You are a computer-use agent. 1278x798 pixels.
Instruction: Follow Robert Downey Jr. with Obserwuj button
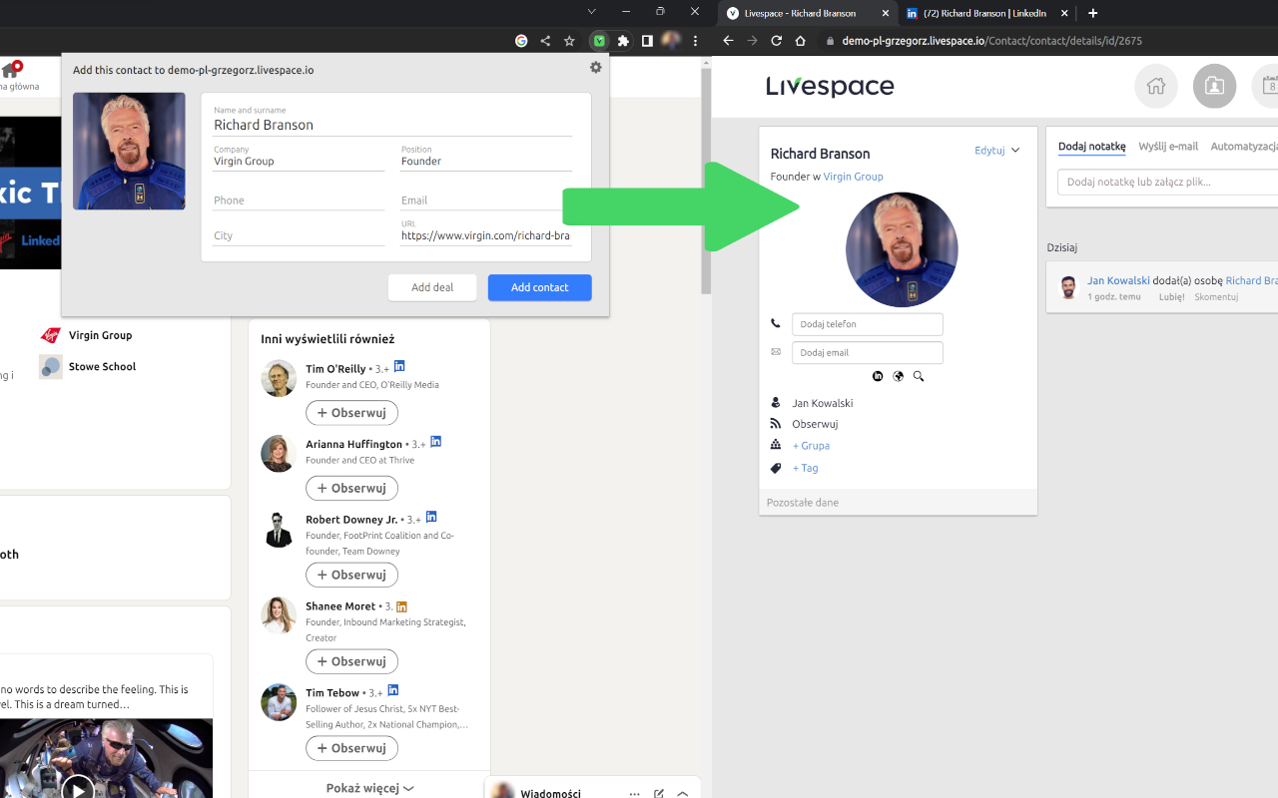click(351, 575)
